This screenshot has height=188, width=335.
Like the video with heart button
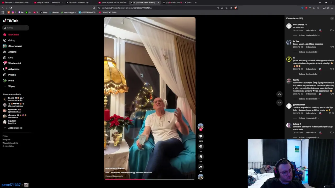[x=201, y=136]
